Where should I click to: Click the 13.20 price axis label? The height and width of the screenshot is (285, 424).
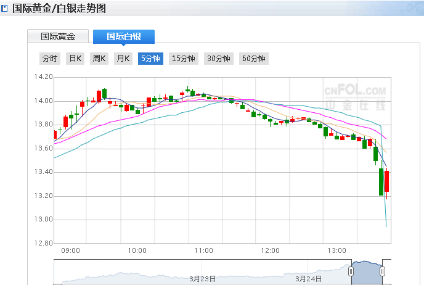click(x=43, y=196)
